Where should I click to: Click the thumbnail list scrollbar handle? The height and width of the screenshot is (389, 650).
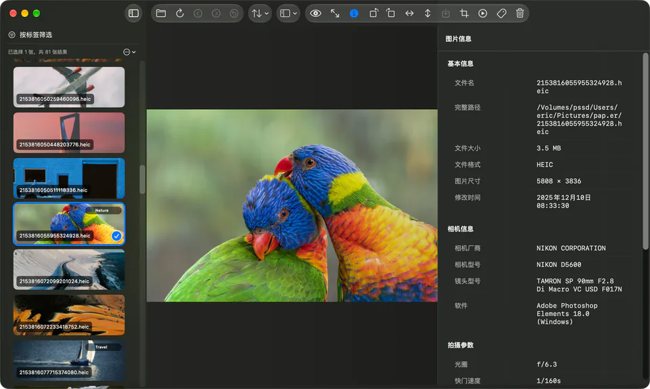pyautogui.click(x=142, y=180)
